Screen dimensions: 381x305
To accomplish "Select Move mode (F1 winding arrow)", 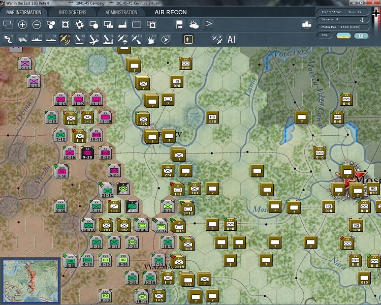I will (9, 40).
